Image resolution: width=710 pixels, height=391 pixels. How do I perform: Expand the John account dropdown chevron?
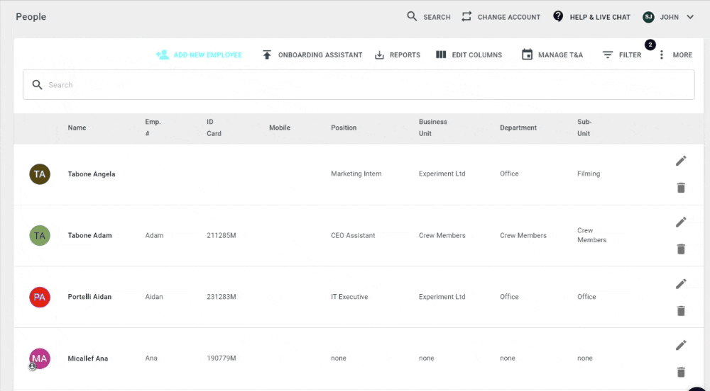(x=690, y=17)
